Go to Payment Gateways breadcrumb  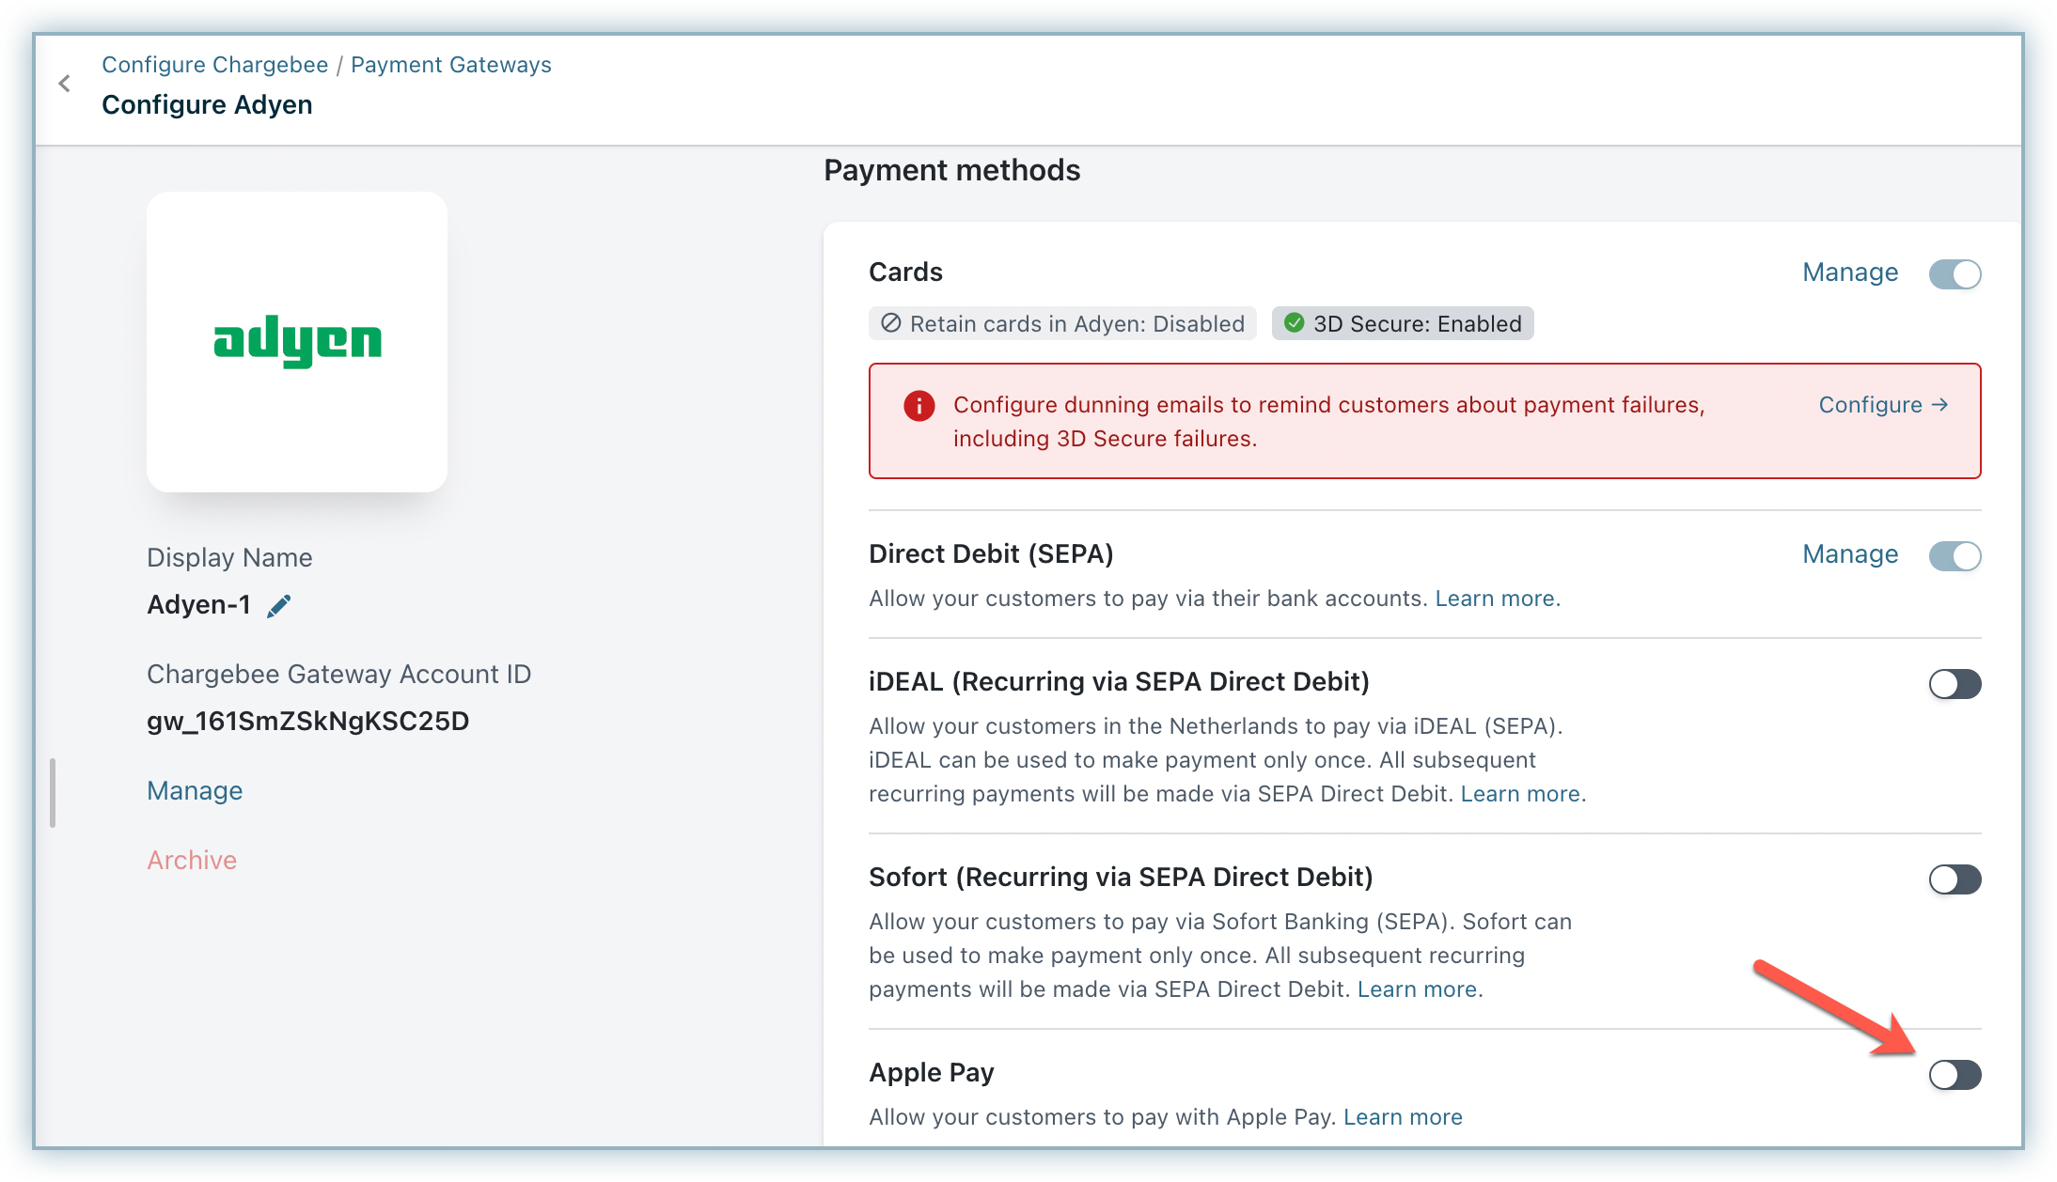(450, 65)
